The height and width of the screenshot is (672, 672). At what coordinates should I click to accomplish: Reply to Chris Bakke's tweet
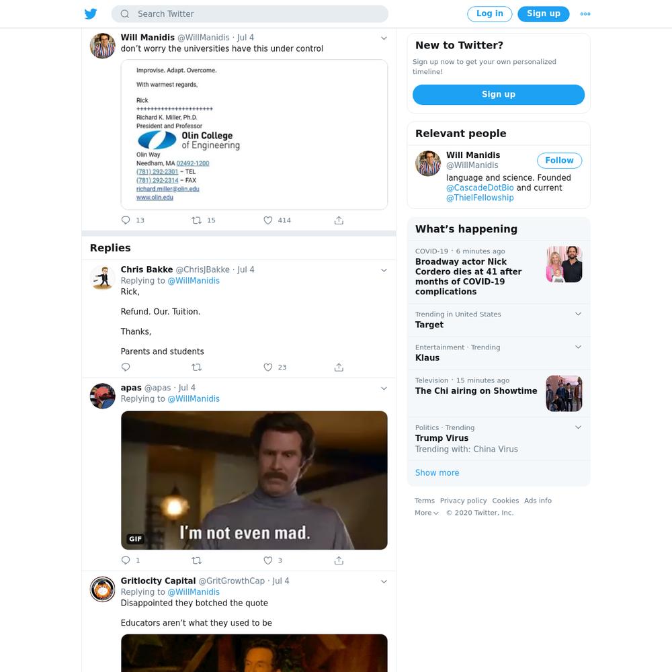[126, 368]
